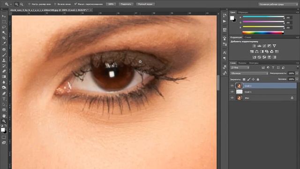Select the Blur tool
This screenshot has height=169, width=300.
[4, 82]
